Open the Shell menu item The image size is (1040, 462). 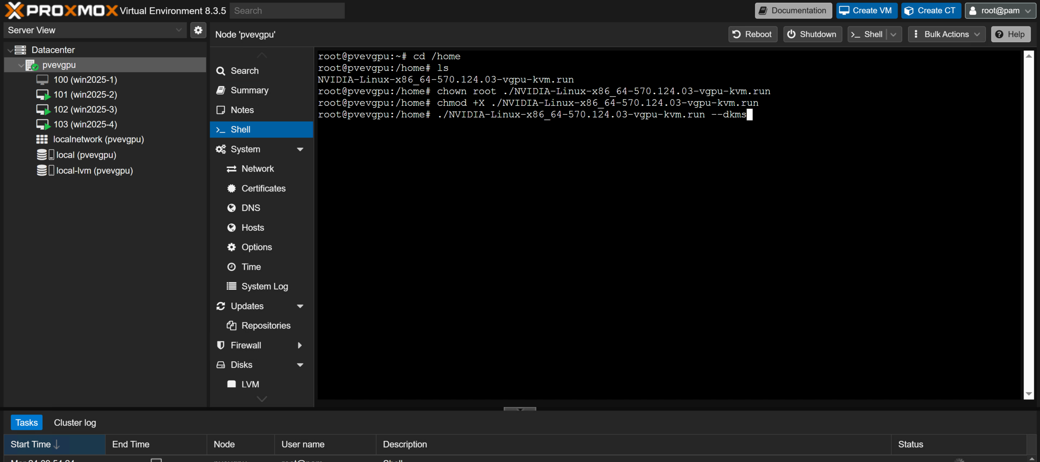tap(261, 129)
